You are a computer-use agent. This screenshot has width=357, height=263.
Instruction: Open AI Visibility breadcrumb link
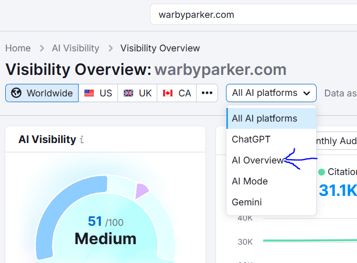click(x=75, y=48)
